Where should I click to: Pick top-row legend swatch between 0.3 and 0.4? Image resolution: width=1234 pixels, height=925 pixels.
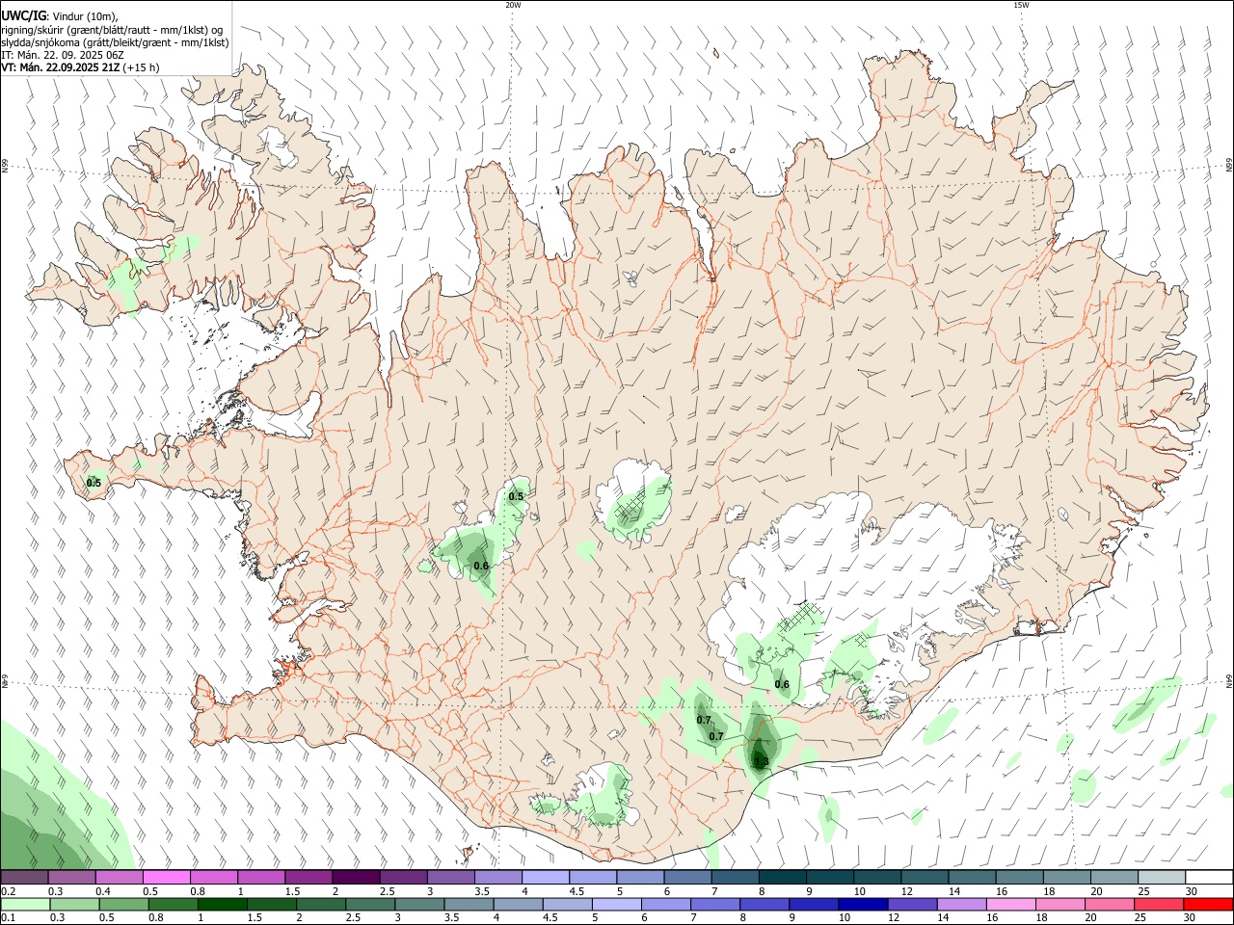click(x=71, y=877)
